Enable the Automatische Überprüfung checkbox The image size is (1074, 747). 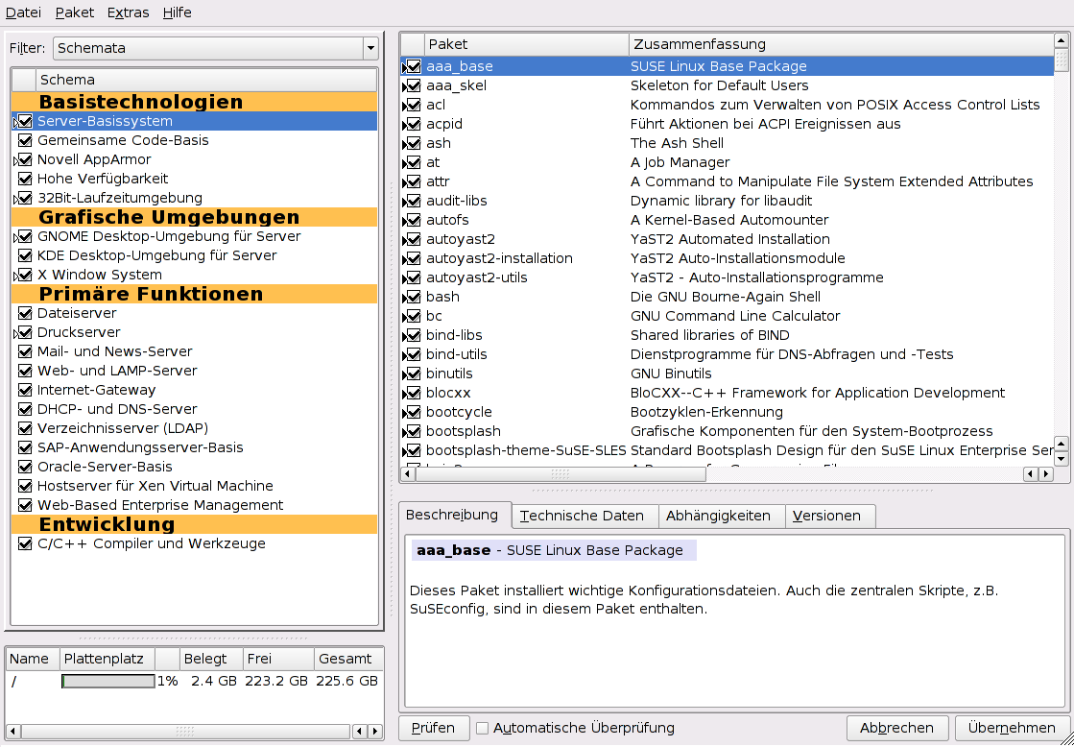click(x=483, y=728)
